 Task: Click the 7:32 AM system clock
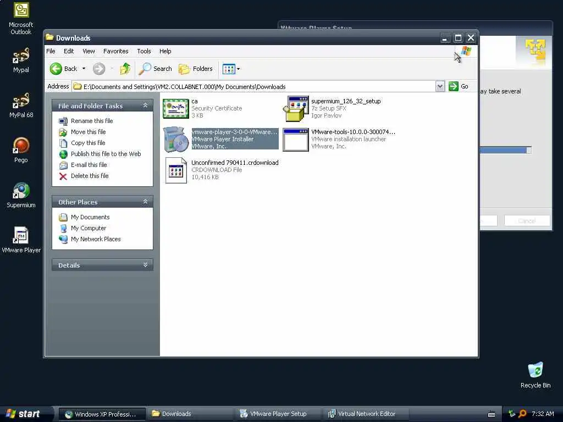[543, 414]
